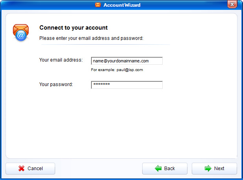Click the "Connect to your account" heading

(74, 28)
